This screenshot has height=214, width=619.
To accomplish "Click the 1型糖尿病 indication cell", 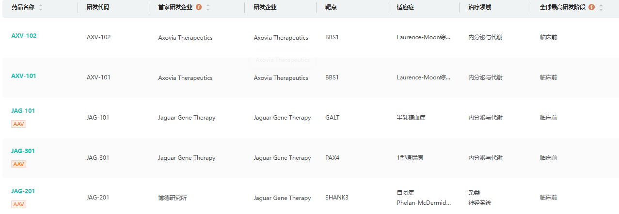I will tap(410, 158).
